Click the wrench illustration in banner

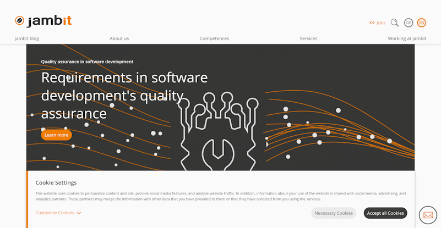217,155
